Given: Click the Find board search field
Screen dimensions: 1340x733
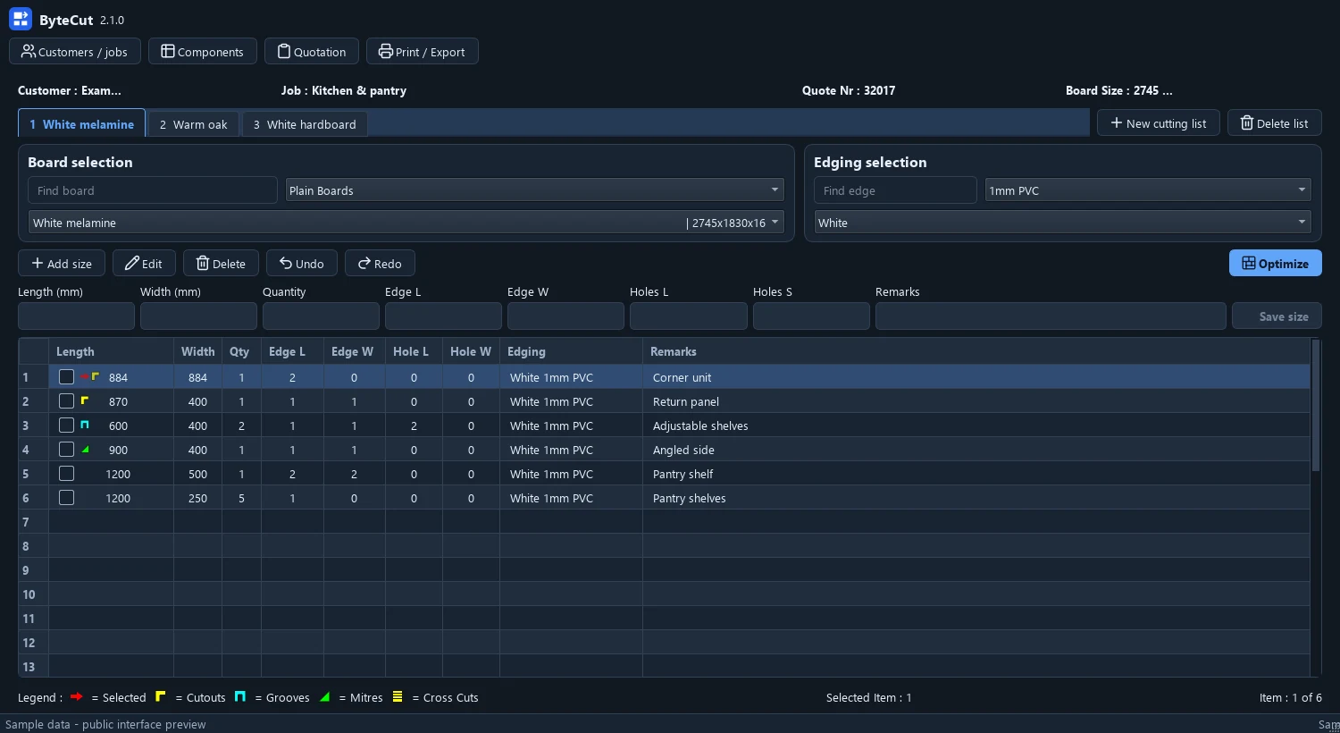Looking at the screenshot, I should click(153, 190).
